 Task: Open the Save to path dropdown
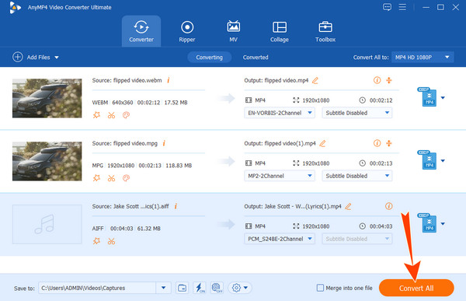click(163, 288)
